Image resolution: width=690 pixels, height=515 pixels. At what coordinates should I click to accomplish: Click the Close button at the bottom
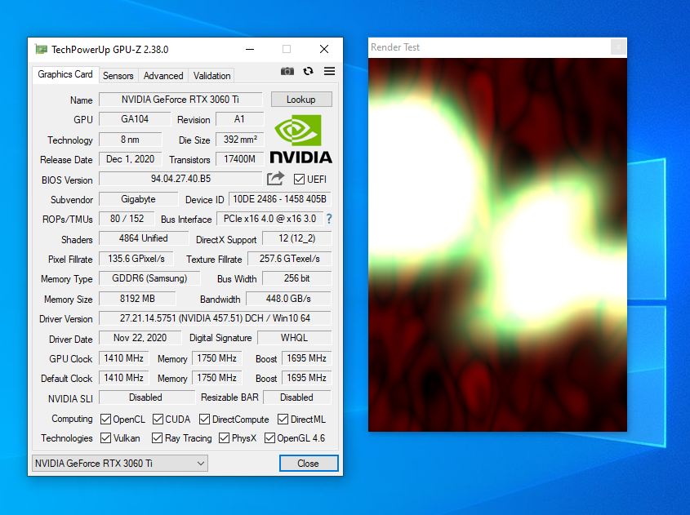click(x=309, y=463)
